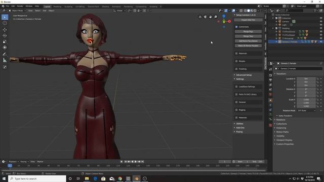
Task: Select the Measure tool
Action: (x=5, y=60)
